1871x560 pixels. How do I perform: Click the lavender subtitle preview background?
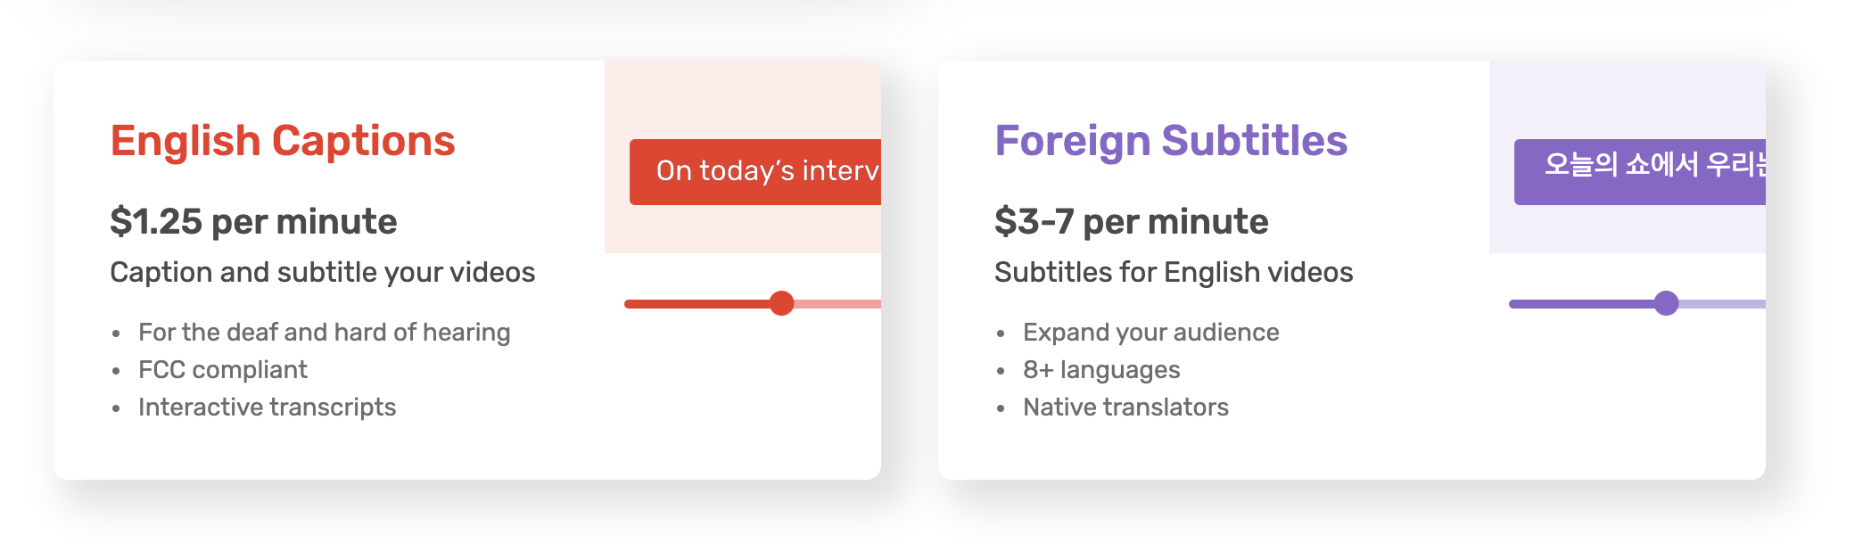[1628, 230]
